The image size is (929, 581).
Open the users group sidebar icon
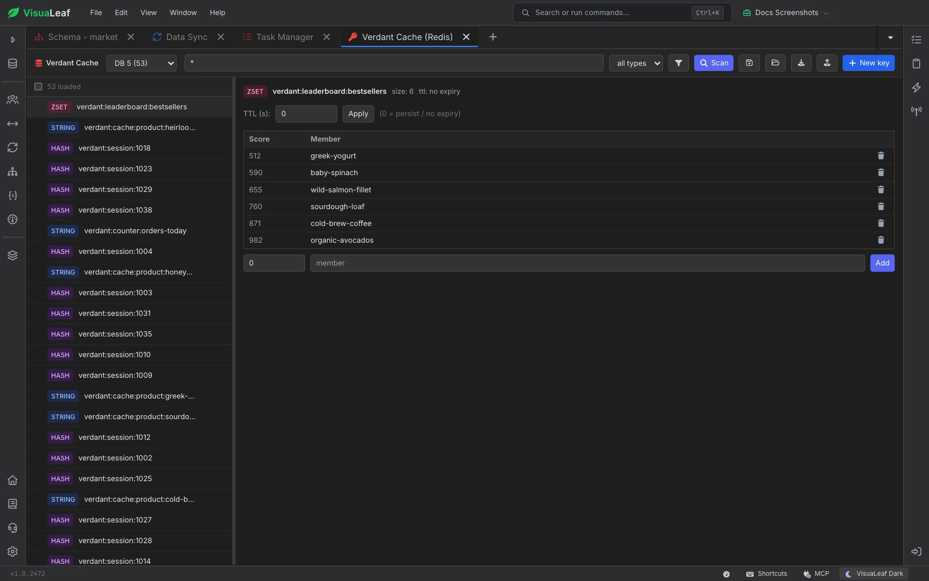click(12, 100)
